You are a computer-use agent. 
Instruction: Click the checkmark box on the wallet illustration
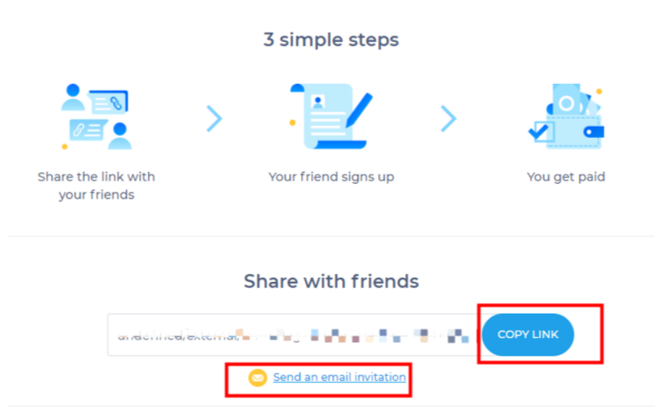542,131
